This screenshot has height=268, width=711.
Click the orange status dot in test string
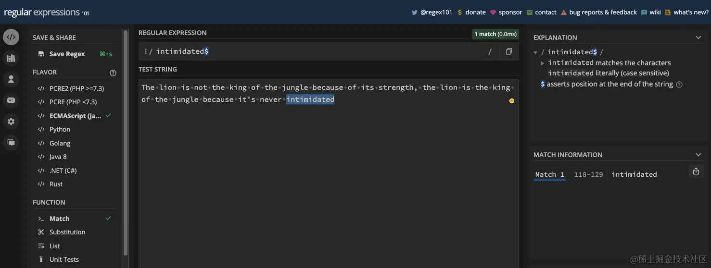click(x=511, y=101)
